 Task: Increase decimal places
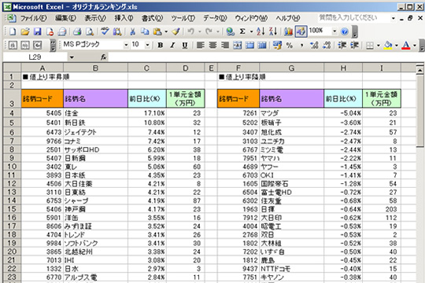click(314, 46)
